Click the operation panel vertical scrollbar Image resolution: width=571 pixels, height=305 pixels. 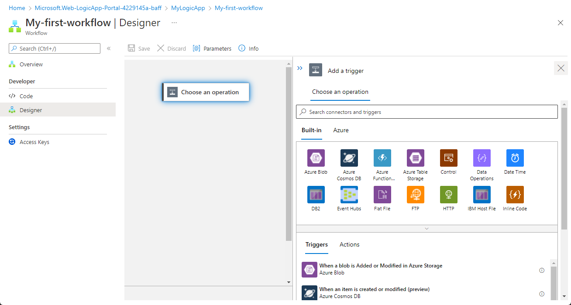click(x=564, y=168)
